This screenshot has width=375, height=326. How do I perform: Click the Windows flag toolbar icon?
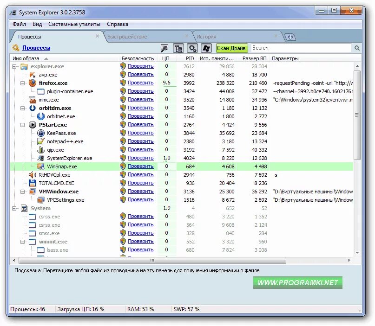[x=206, y=48]
